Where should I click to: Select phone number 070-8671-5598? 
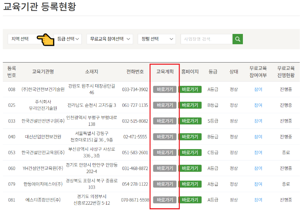pyautogui.click(x=135, y=200)
